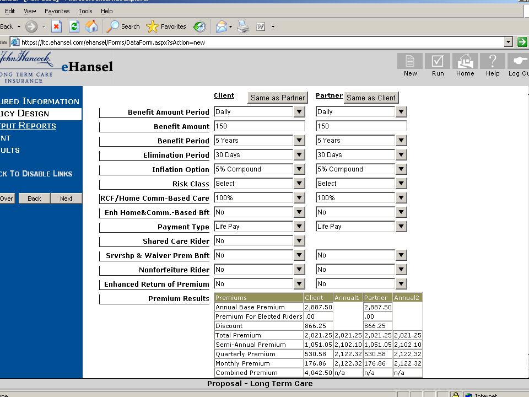
Task: Expand Partner Payment Type dropdown
Action: pyautogui.click(x=401, y=227)
